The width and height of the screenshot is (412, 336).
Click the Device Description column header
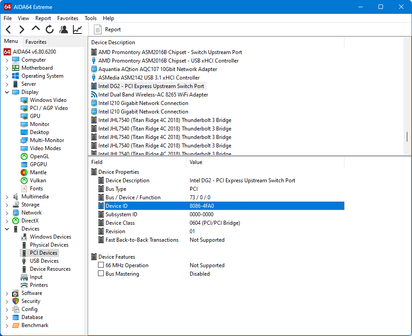[x=113, y=42]
